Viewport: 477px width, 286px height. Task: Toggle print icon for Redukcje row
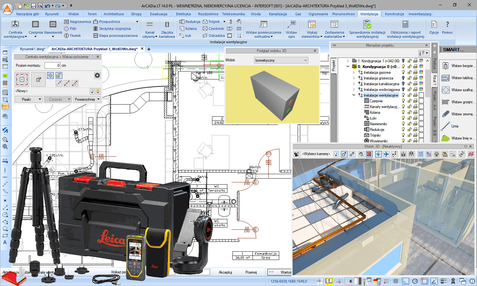[x=415, y=130]
